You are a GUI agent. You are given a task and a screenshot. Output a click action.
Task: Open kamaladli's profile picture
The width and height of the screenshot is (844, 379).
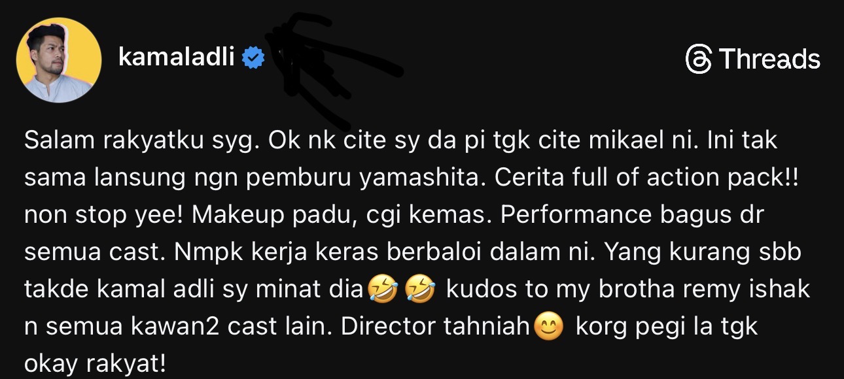[59, 60]
